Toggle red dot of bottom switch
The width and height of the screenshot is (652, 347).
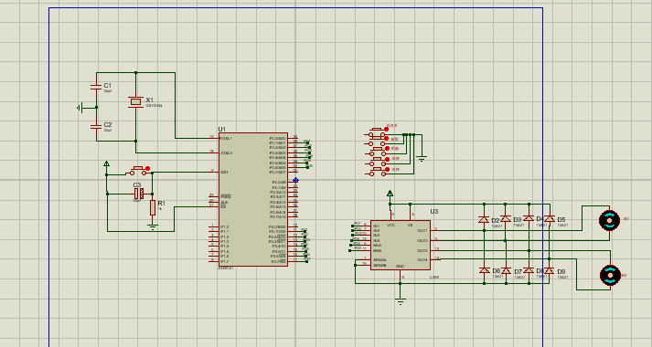point(387,170)
